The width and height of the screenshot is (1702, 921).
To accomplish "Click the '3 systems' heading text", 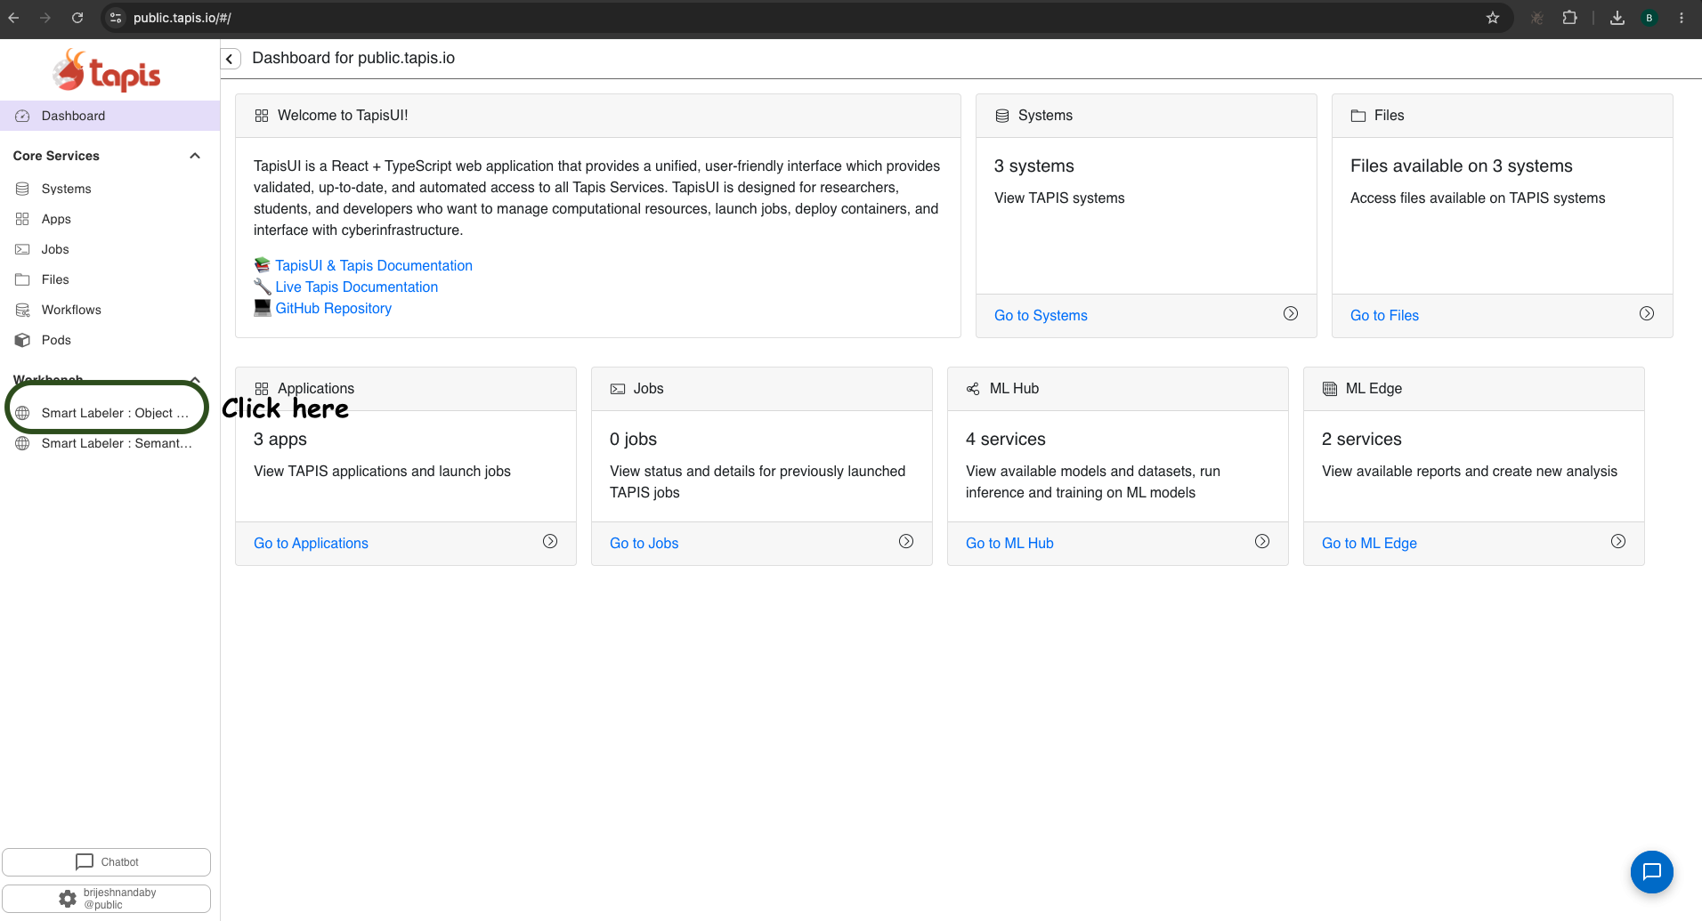I will [1034, 166].
